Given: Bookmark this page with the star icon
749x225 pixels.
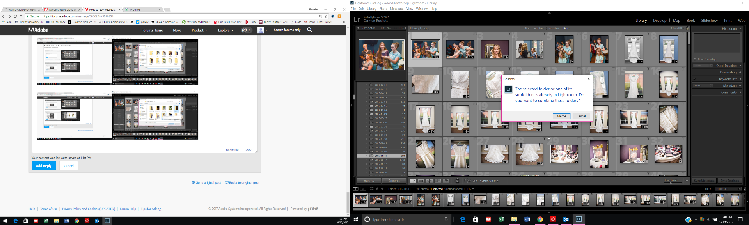Looking at the screenshot, I should coord(326,16).
